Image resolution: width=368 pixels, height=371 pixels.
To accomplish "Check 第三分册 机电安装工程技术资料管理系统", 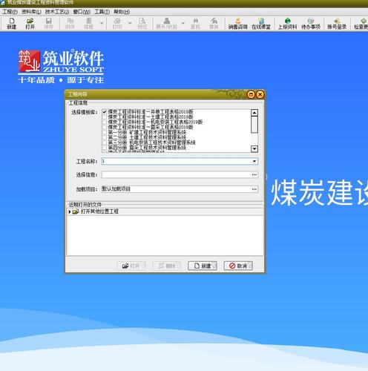I will 105,142.
